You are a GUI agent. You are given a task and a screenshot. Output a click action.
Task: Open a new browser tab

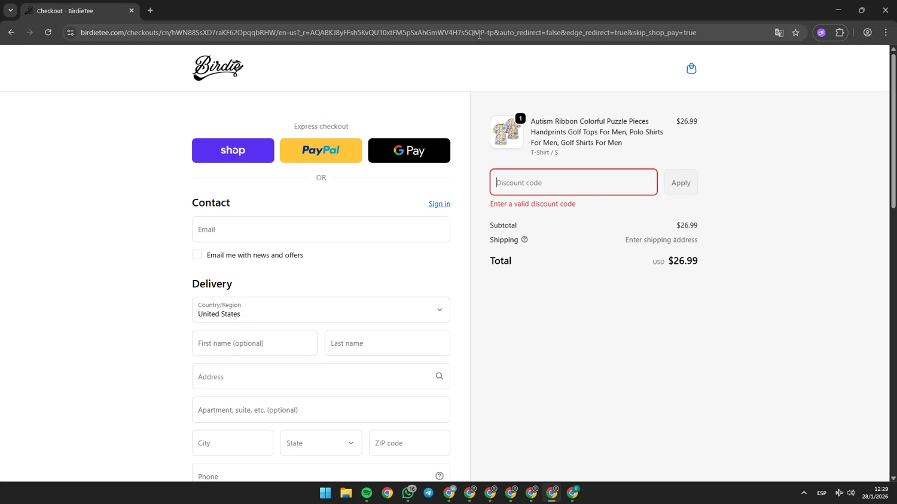click(x=150, y=11)
